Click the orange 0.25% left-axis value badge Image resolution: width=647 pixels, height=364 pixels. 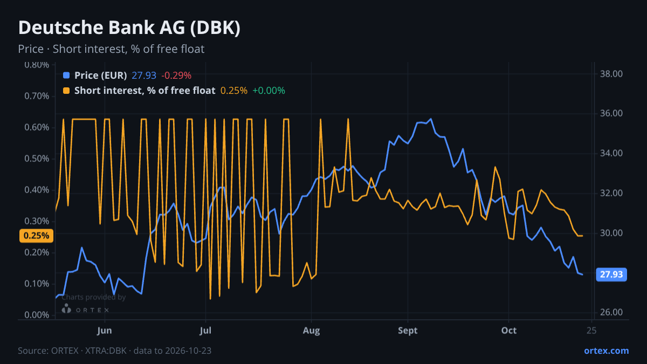(37, 236)
